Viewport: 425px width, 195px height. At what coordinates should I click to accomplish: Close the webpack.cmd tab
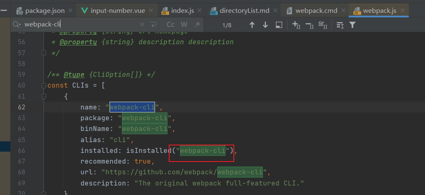point(343,11)
